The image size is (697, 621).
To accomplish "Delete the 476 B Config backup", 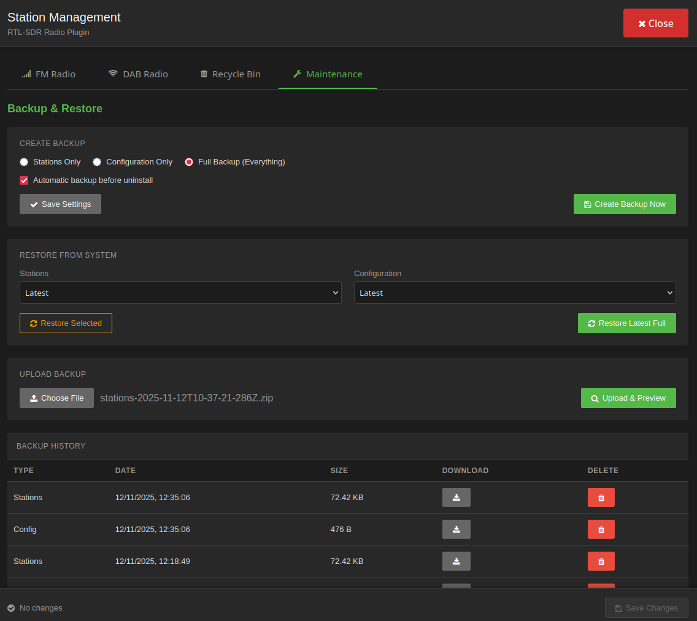I will pyautogui.click(x=601, y=529).
